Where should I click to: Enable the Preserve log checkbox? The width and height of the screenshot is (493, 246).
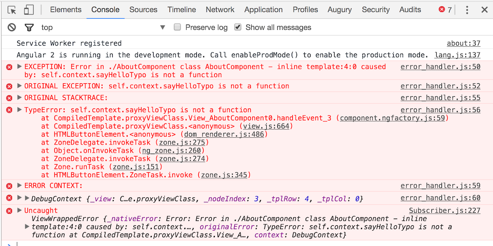[177, 27]
